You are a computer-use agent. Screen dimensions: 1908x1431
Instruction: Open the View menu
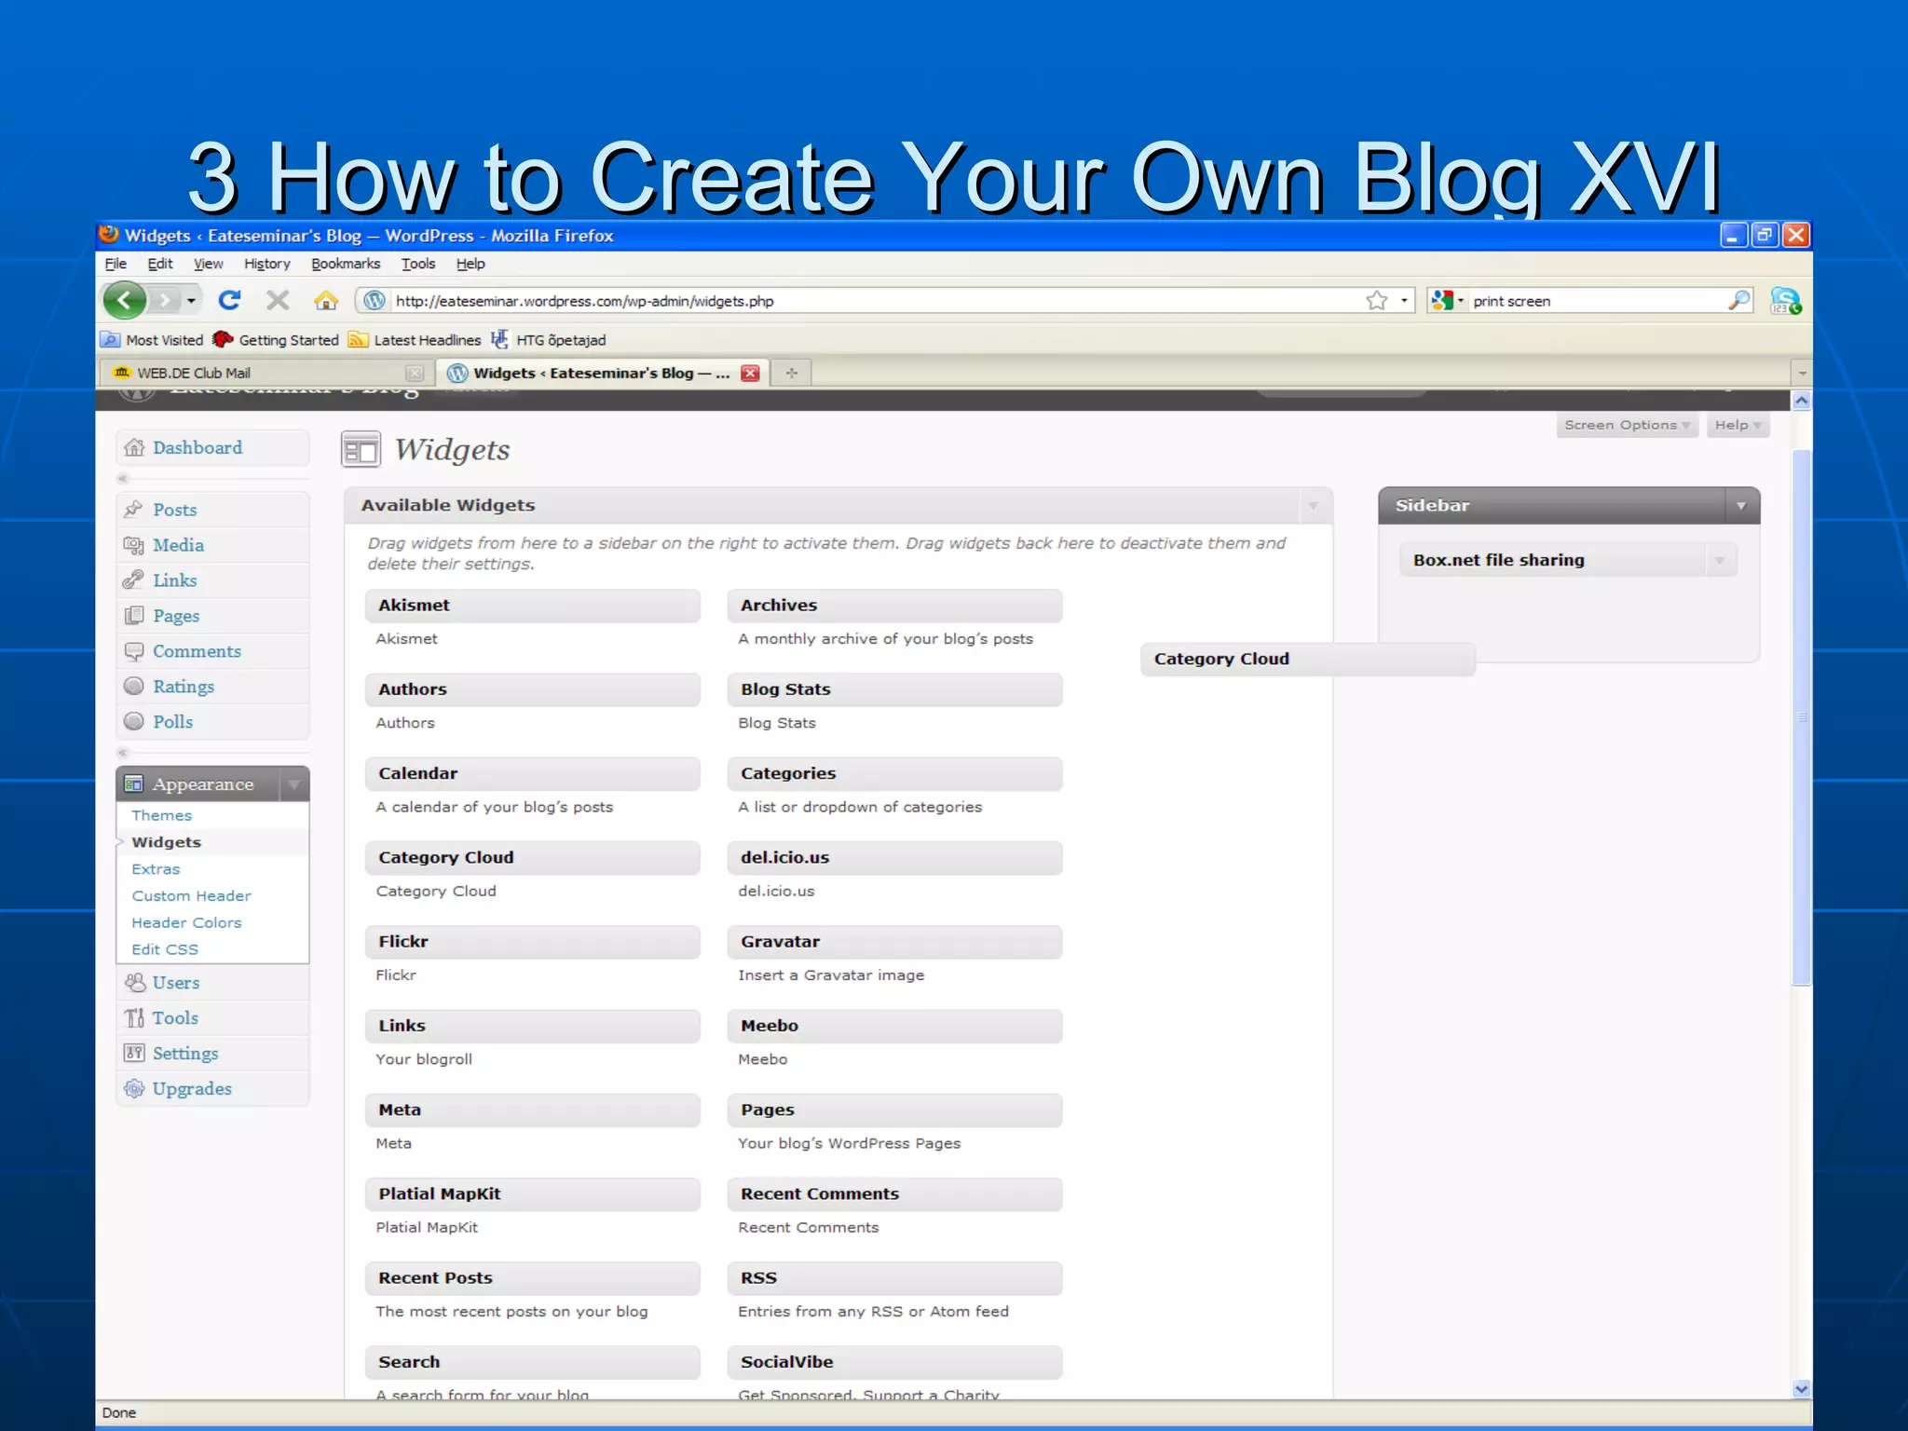[208, 264]
